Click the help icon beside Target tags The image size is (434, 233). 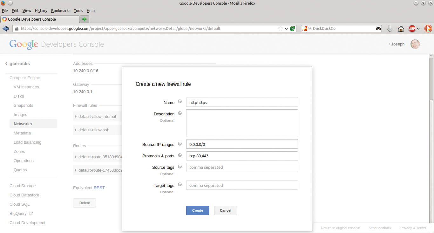tap(180, 185)
